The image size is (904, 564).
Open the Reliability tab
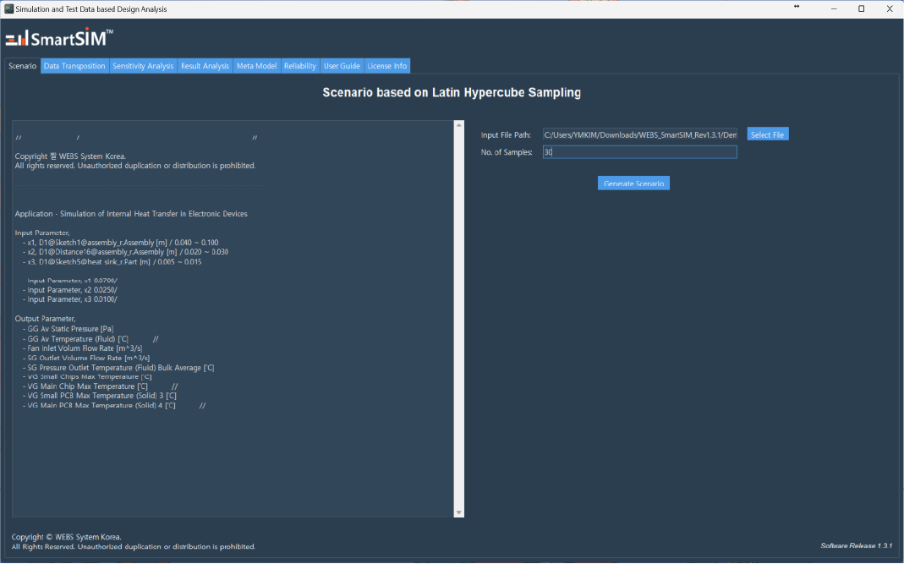300,66
